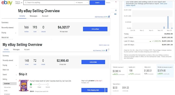This screenshot has width=175, height=95.
Task: Click the $6,321.17 90-day total
Action: tap(64, 27)
